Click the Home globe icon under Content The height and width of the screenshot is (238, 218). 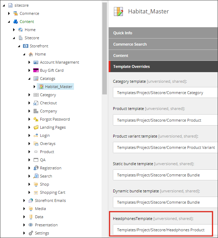21,30
